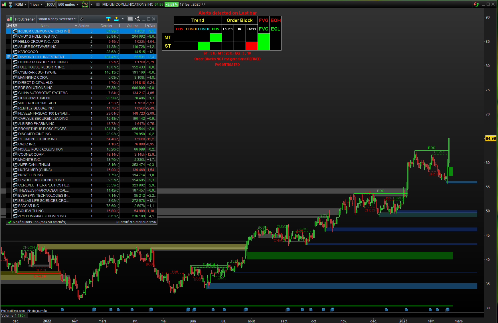Viewport: 498px width, 323px height.
Task: Select ARS PHARMACEUTICALS INC. row
Action: (82, 216)
